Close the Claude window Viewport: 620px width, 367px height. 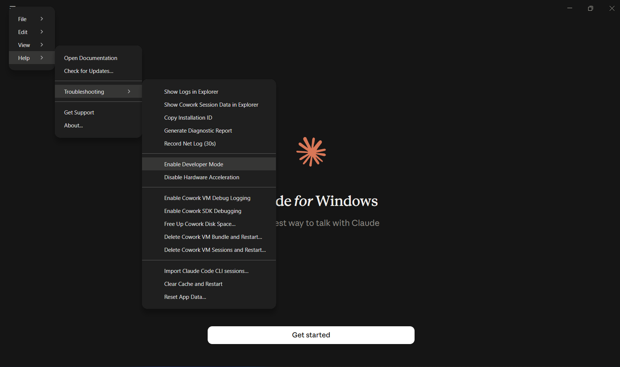[611, 8]
